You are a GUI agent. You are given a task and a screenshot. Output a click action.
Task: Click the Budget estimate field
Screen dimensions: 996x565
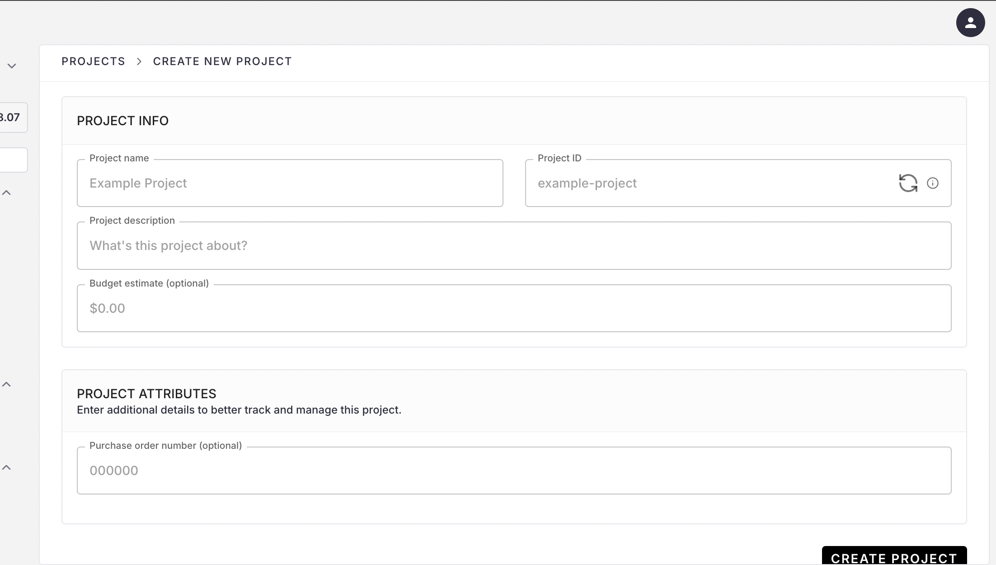pos(513,308)
